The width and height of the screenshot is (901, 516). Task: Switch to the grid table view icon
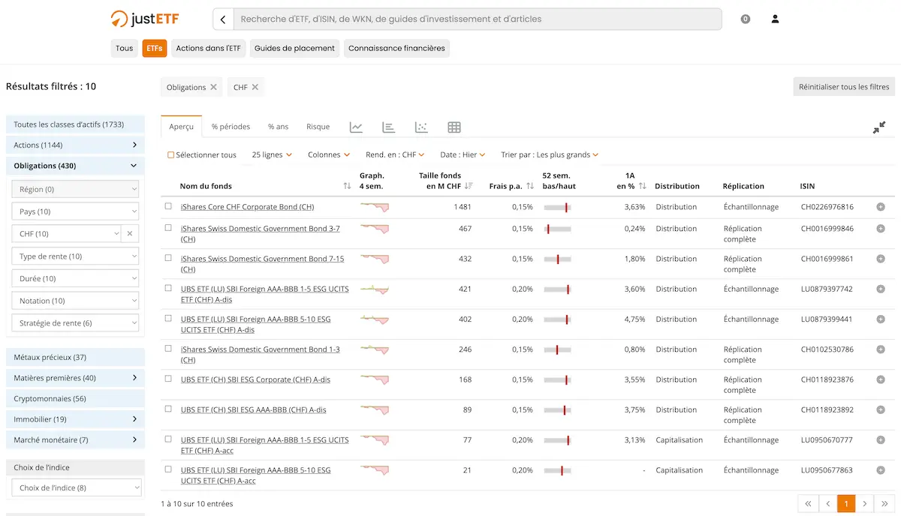point(454,127)
